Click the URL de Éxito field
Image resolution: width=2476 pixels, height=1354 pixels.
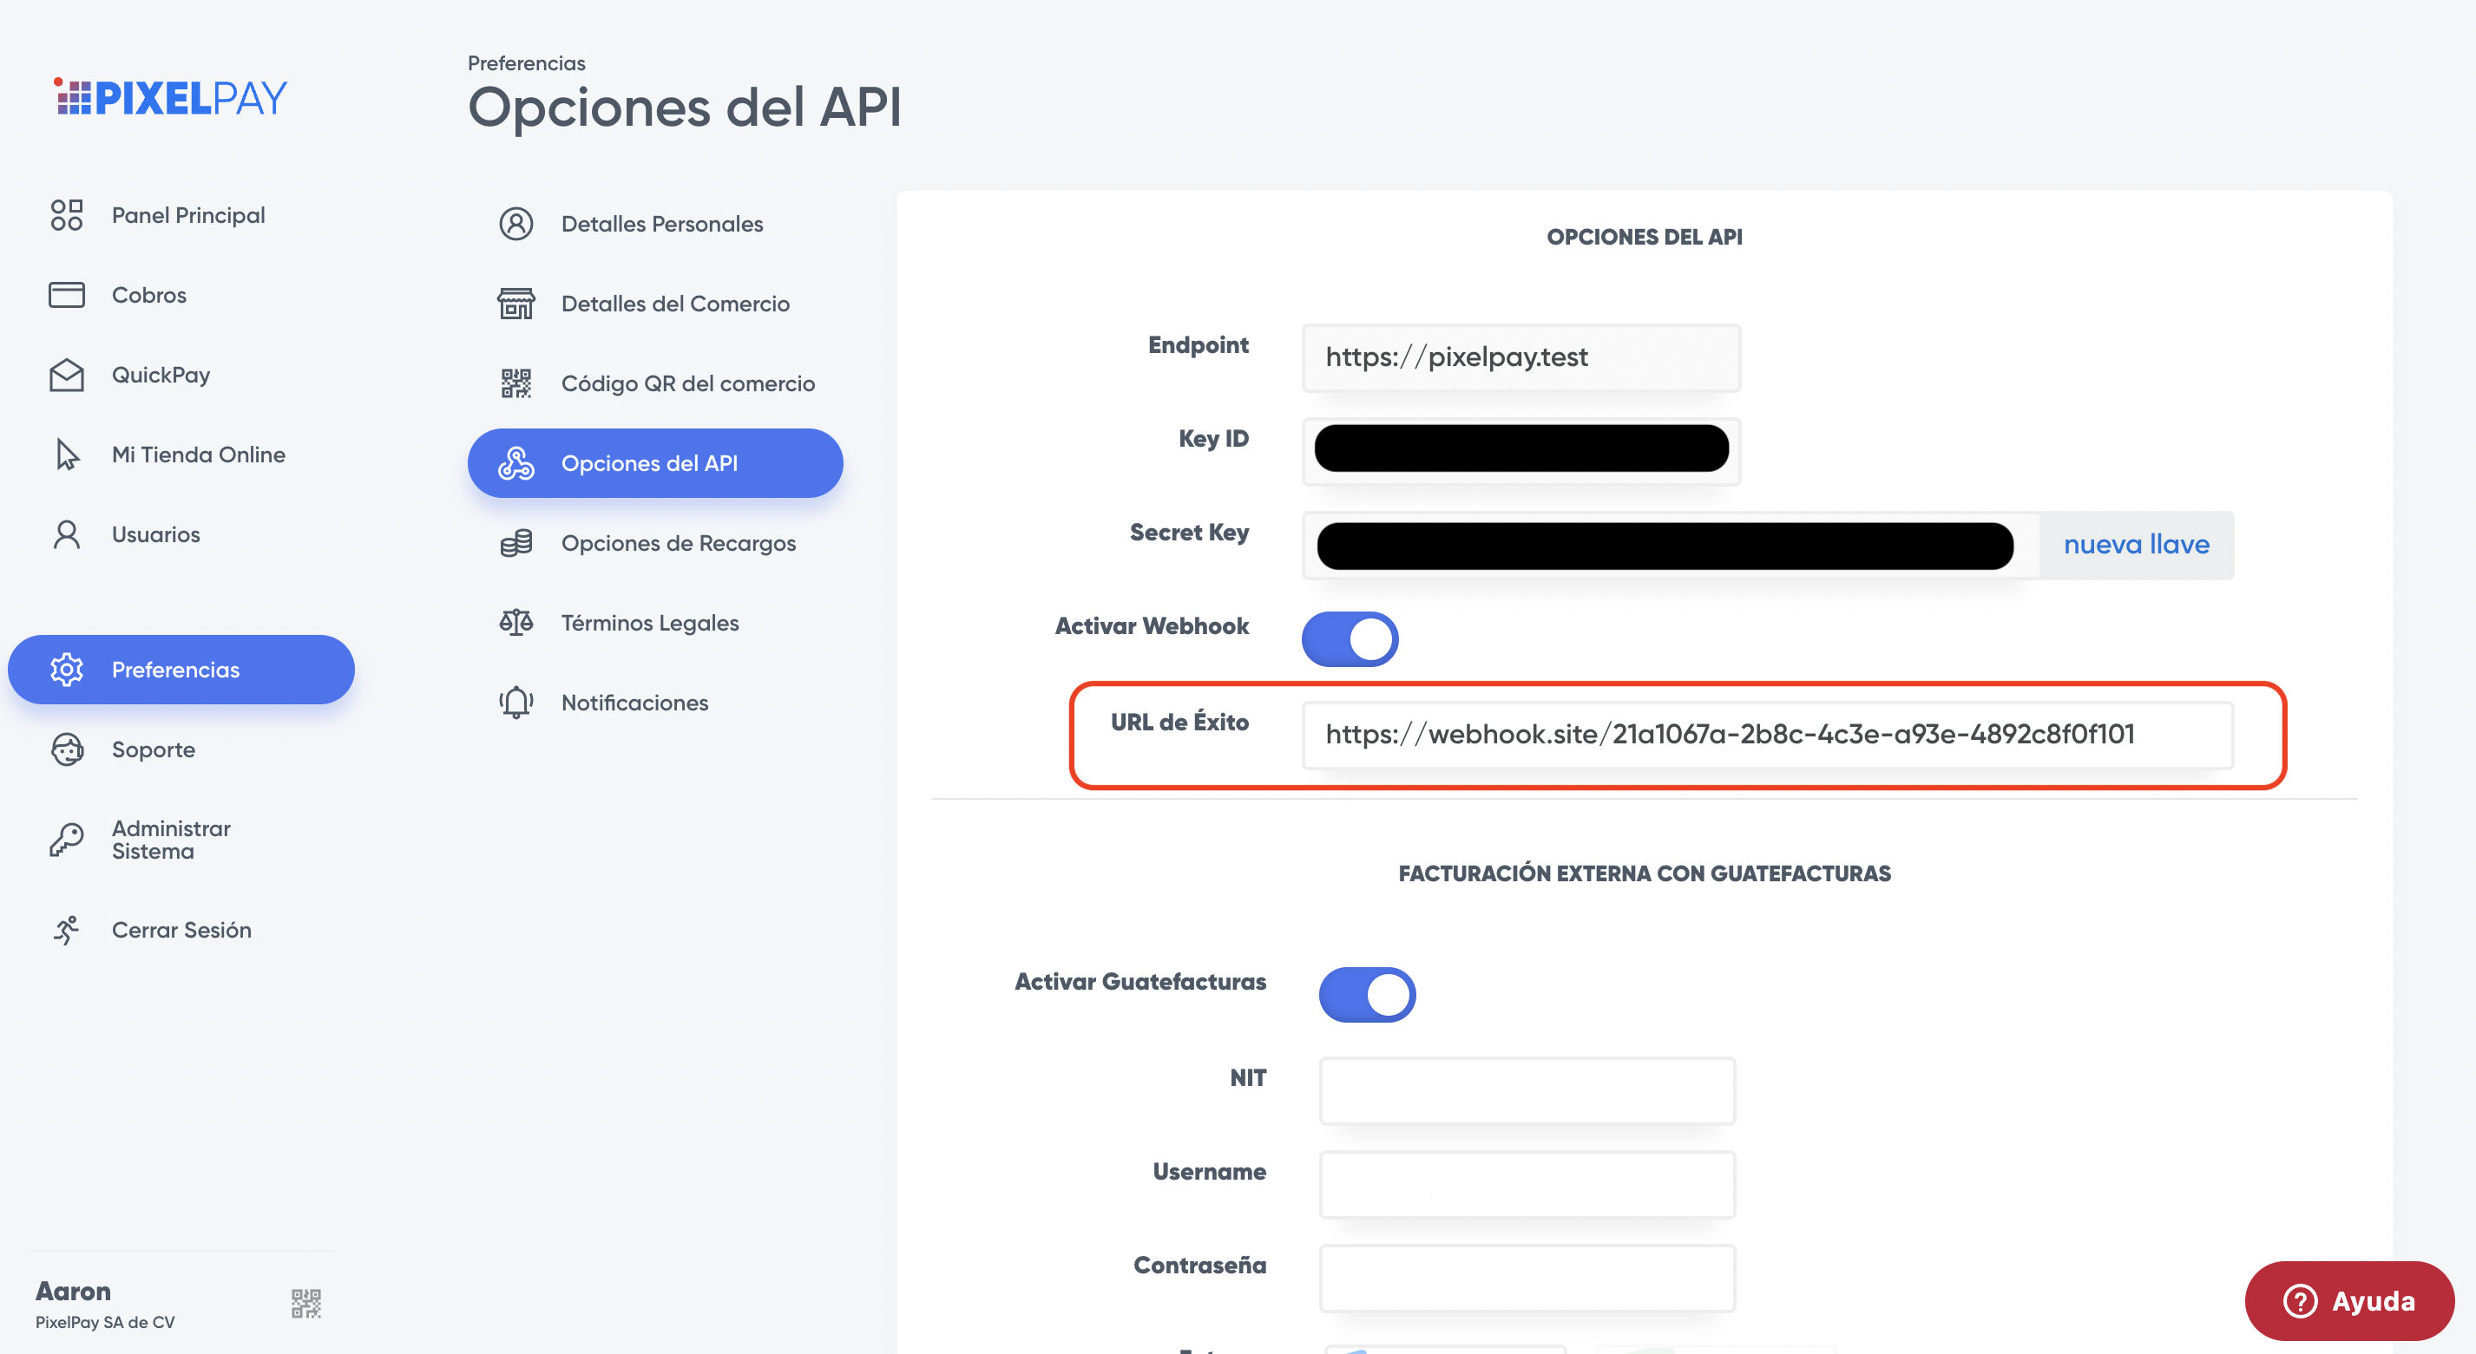coord(1767,736)
